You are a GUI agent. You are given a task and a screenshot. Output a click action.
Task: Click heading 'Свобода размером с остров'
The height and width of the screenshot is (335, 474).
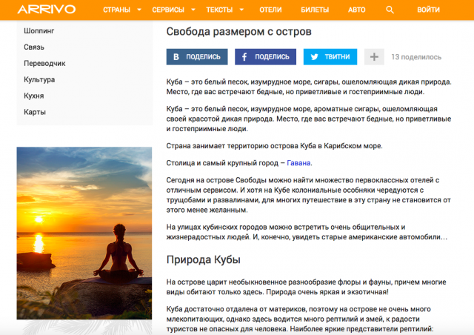point(238,31)
